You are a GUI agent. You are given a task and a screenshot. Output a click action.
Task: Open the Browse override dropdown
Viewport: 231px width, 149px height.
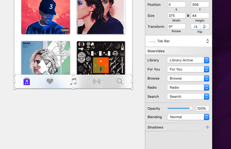click(x=188, y=78)
